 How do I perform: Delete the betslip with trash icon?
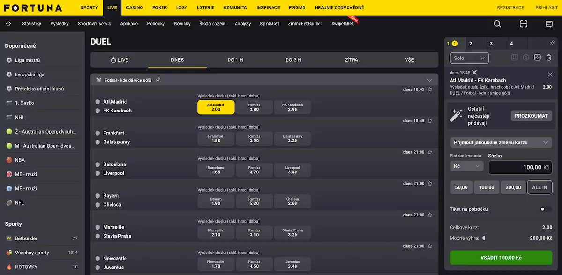[x=548, y=58]
